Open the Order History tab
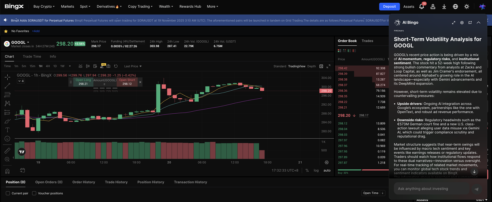 83,182
